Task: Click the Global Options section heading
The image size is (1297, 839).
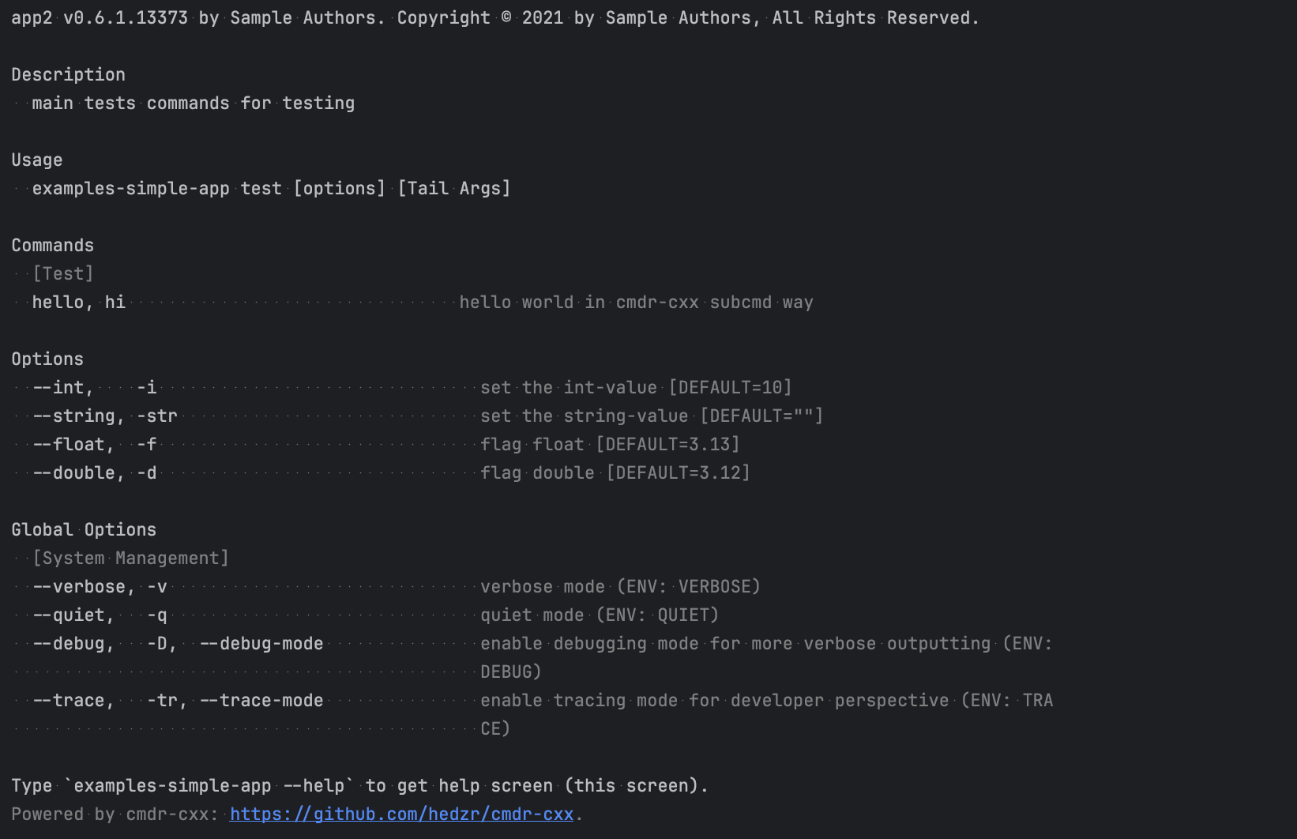Action: click(x=84, y=530)
